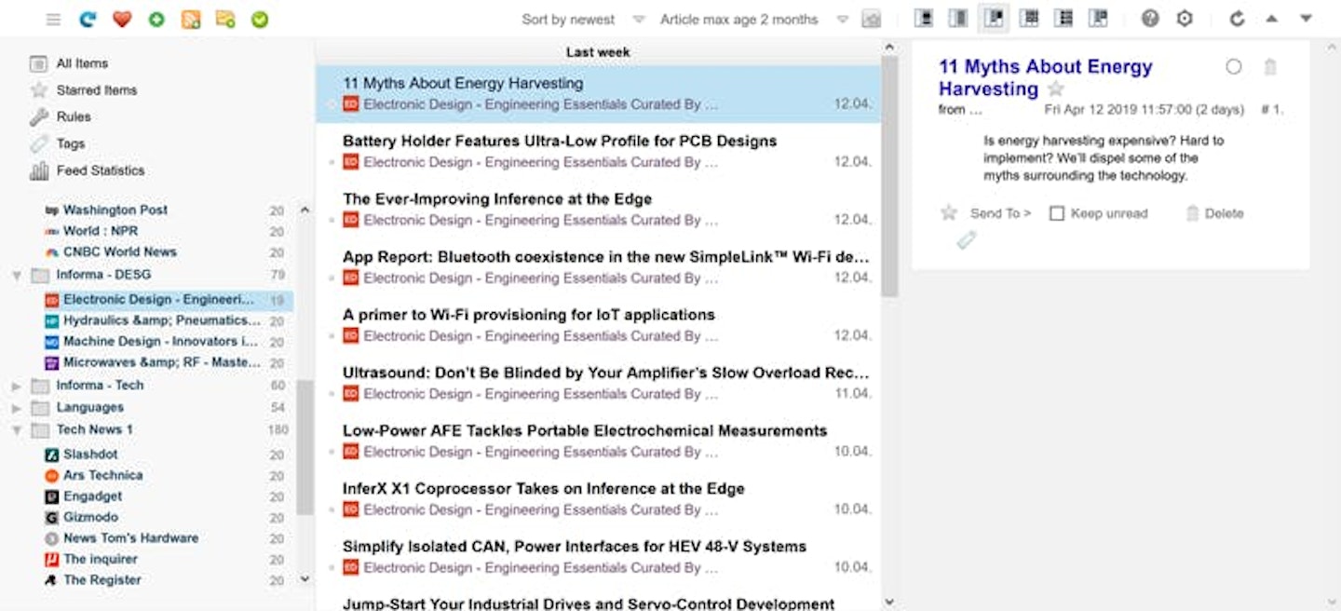Open help with the question mark icon
1341x611 pixels.
(x=1150, y=19)
